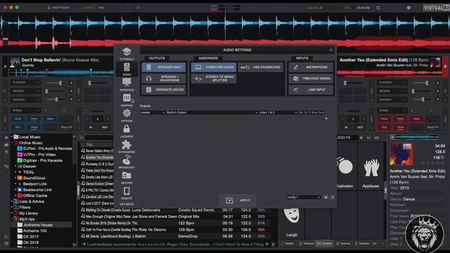
Task: Open left deck Stems dropdown
Action: point(25,110)
